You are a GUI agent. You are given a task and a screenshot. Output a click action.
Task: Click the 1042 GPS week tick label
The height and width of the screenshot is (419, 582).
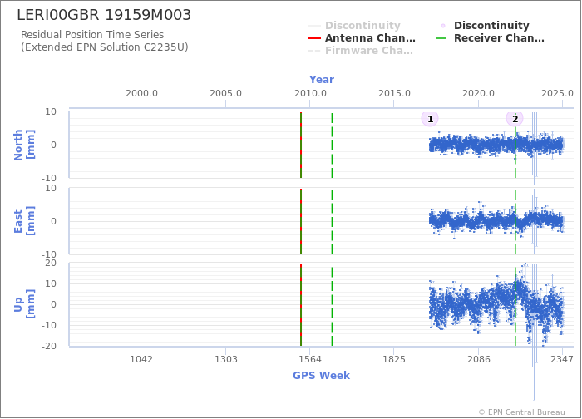[x=141, y=359]
